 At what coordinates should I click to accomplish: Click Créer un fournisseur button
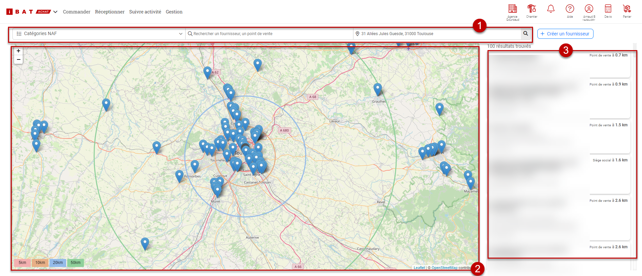565,34
